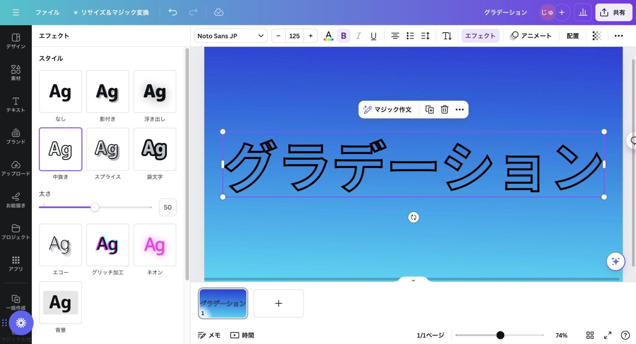
Task: Delete the selected text with trash icon
Action: (444, 109)
